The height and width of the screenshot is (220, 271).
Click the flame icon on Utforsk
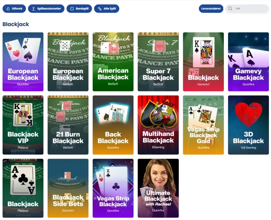[8, 9]
